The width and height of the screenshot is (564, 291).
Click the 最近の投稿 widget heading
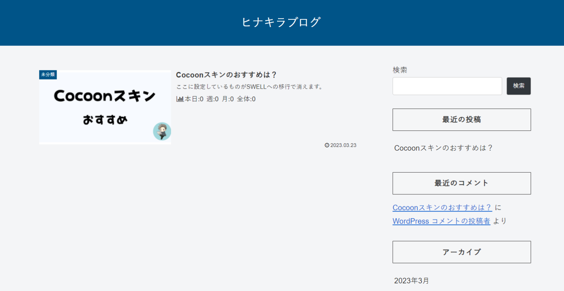[x=461, y=119]
